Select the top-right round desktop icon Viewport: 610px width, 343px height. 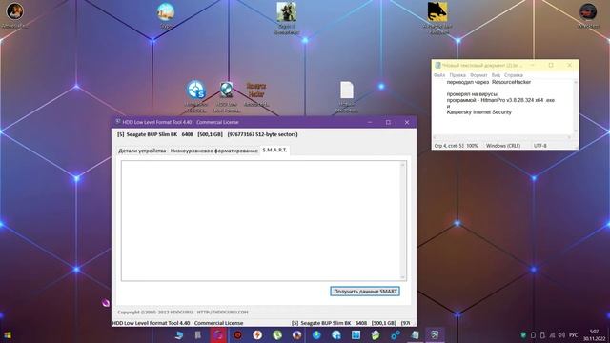tap(588, 11)
